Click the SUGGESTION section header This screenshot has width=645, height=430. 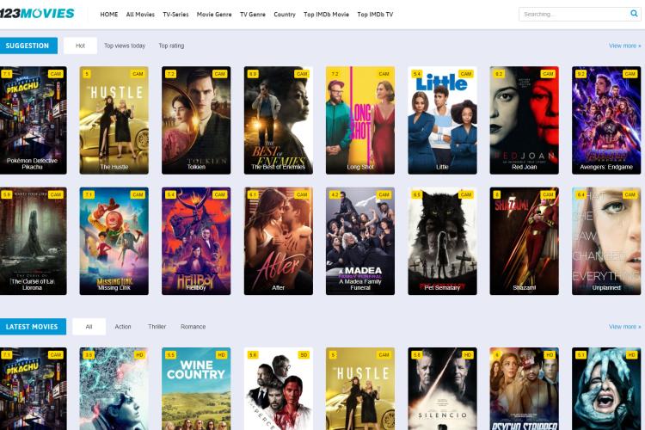click(x=28, y=46)
